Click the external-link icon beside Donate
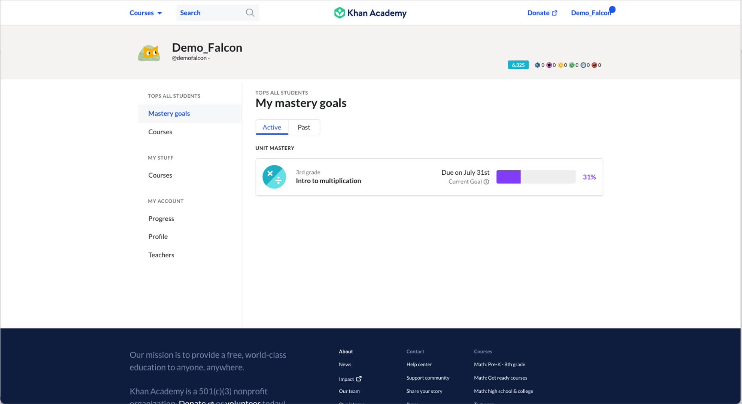 554,13
